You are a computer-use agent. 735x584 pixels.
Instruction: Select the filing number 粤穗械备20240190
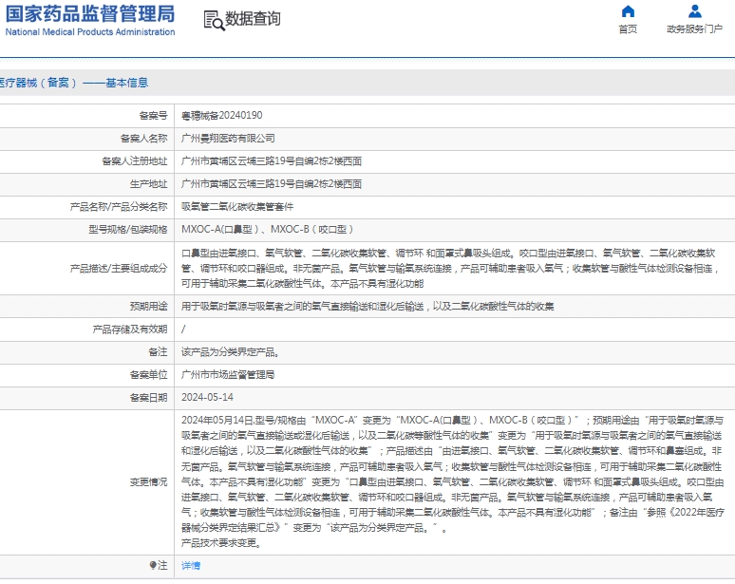(221, 115)
